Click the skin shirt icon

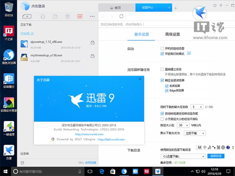coord(215,5)
